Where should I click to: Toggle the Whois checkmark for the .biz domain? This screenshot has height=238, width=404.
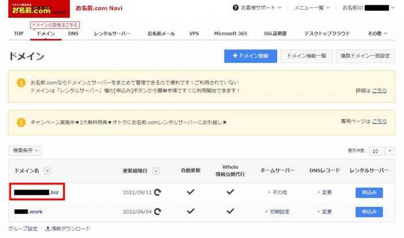click(x=230, y=192)
